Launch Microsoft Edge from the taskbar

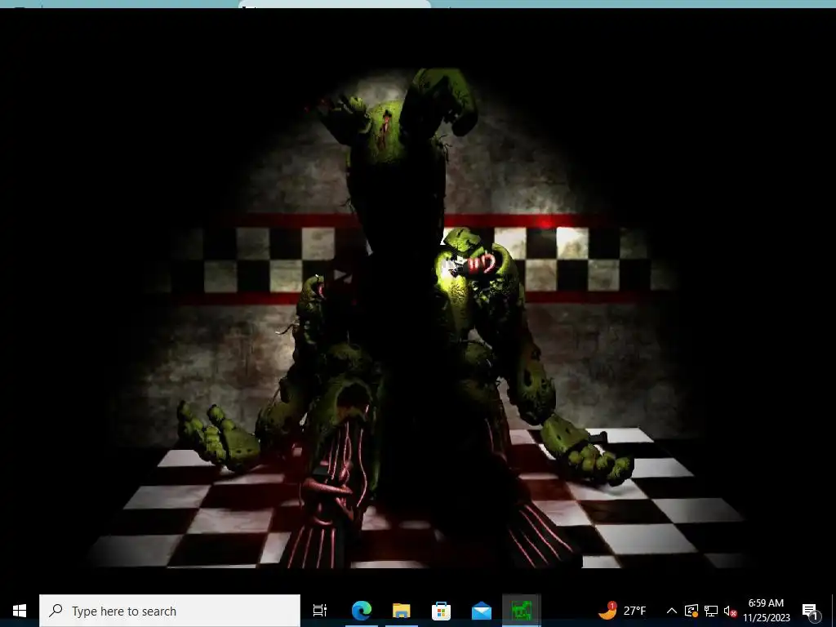click(362, 611)
